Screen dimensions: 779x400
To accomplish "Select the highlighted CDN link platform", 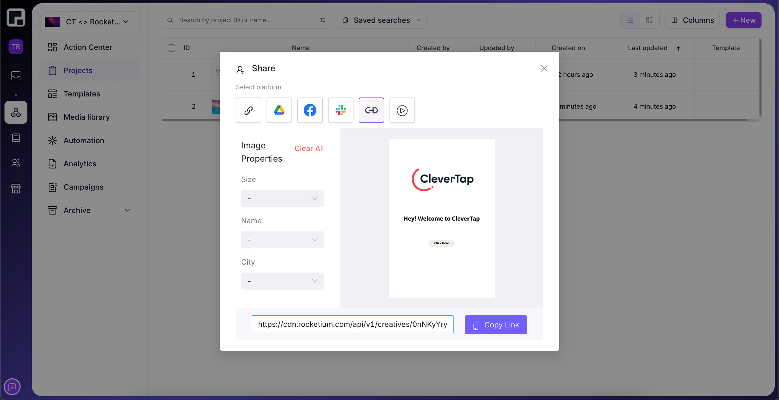I will tap(371, 110).
